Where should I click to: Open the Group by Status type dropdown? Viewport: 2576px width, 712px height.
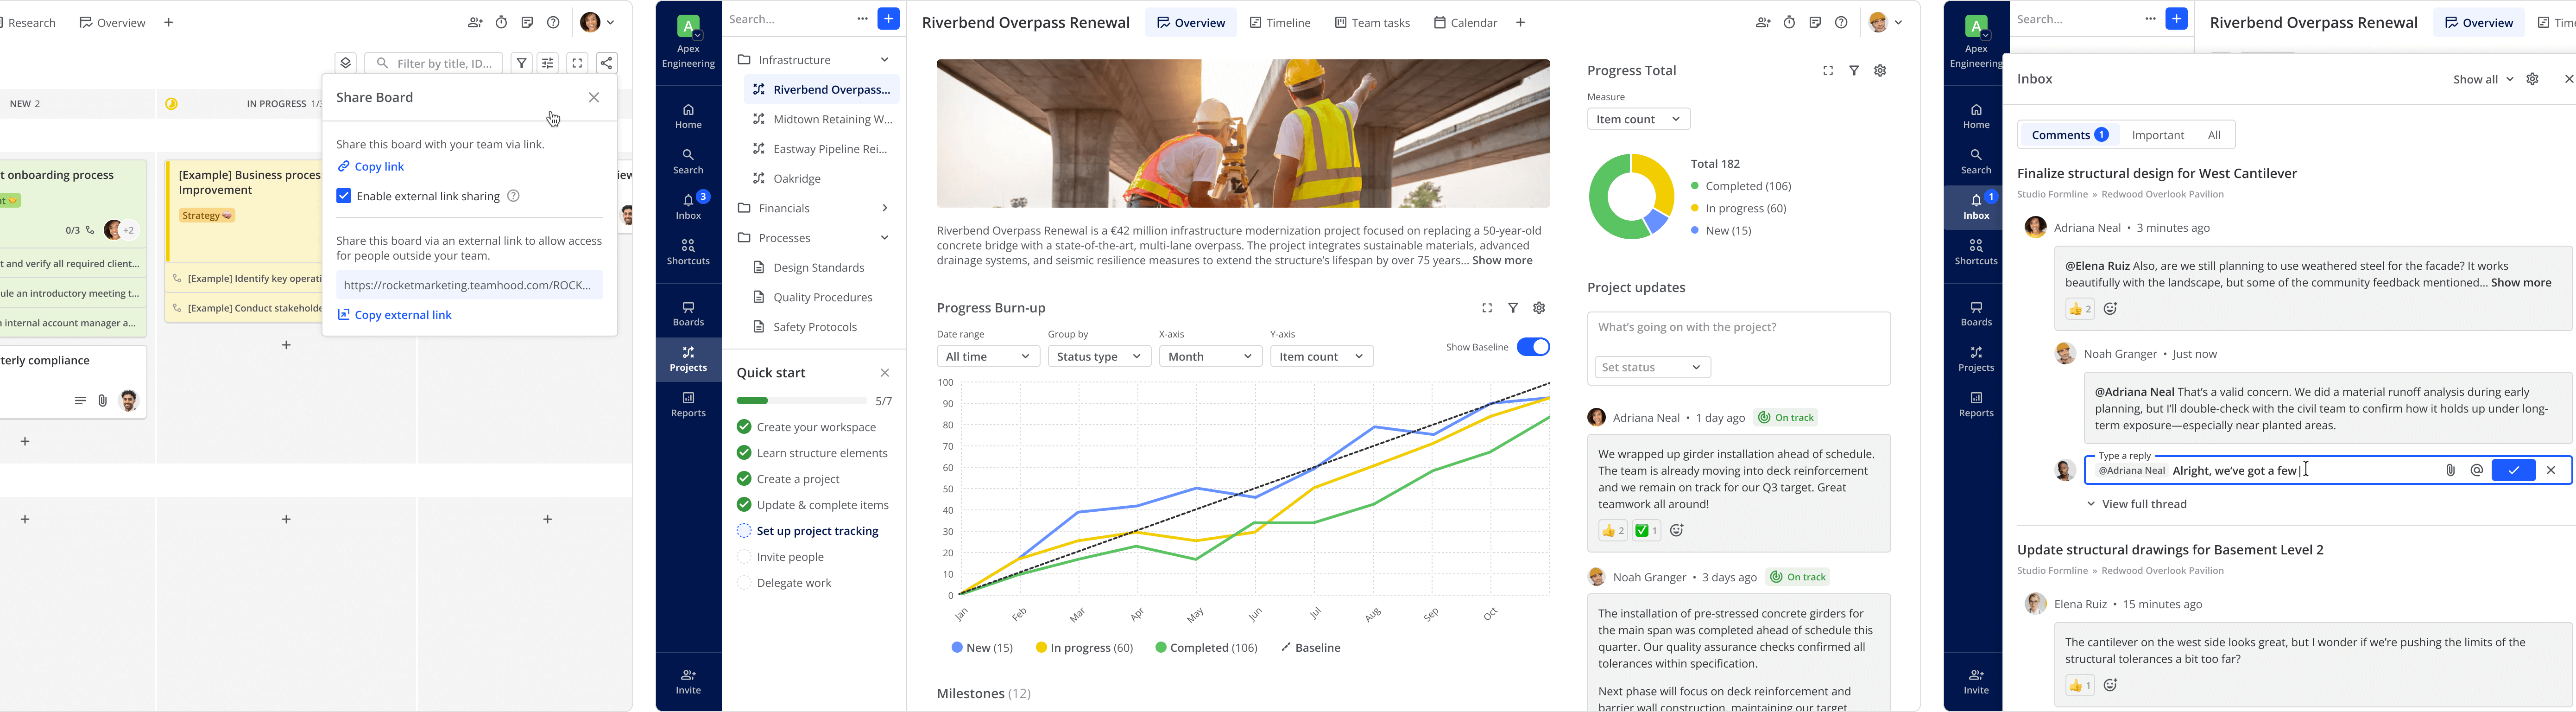(1098, 356)
